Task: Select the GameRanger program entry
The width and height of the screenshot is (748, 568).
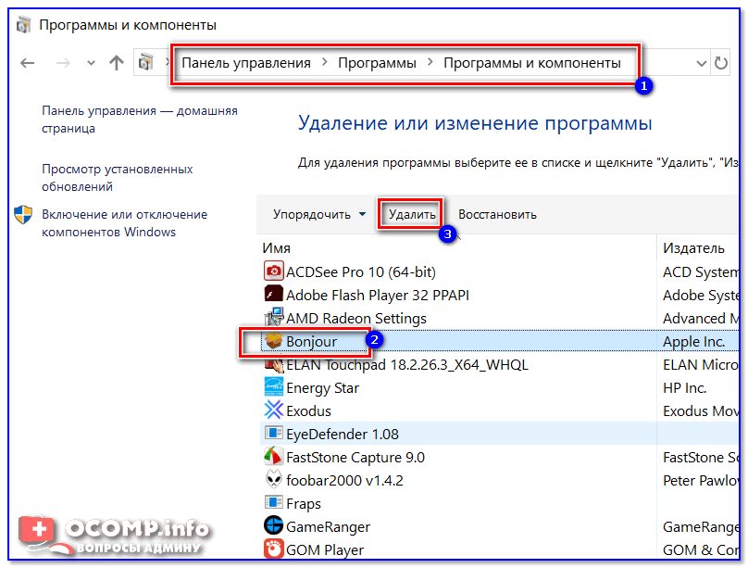Action: click(x=328, y=527)
